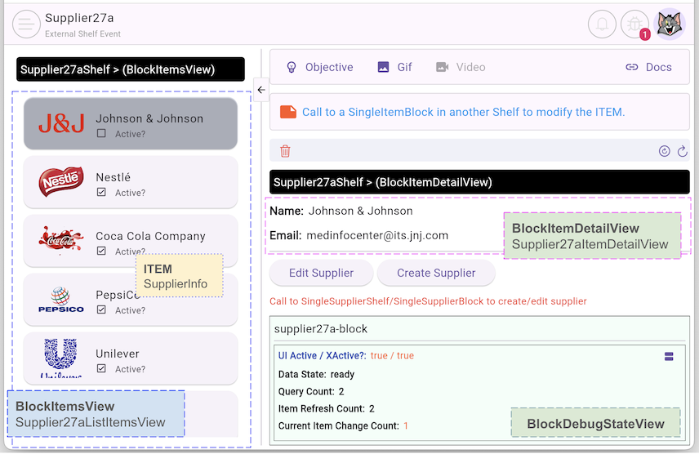Click the clockwise refresh arrow icon

[682, 151]
